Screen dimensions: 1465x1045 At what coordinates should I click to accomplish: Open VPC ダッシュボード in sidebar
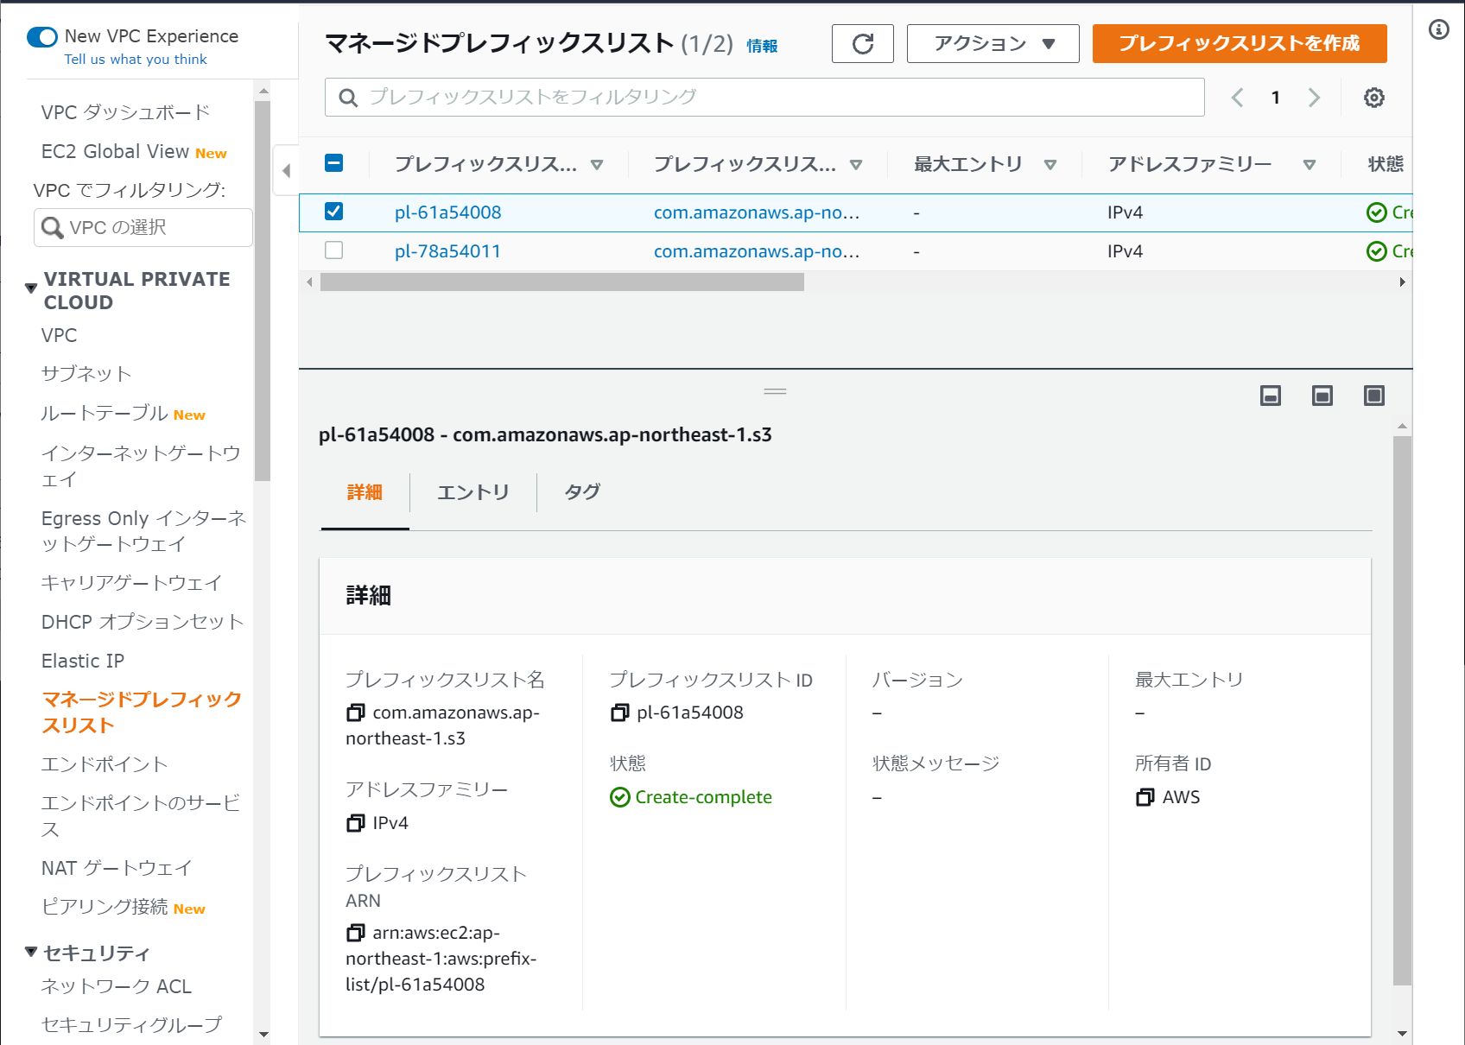[125, 112]
